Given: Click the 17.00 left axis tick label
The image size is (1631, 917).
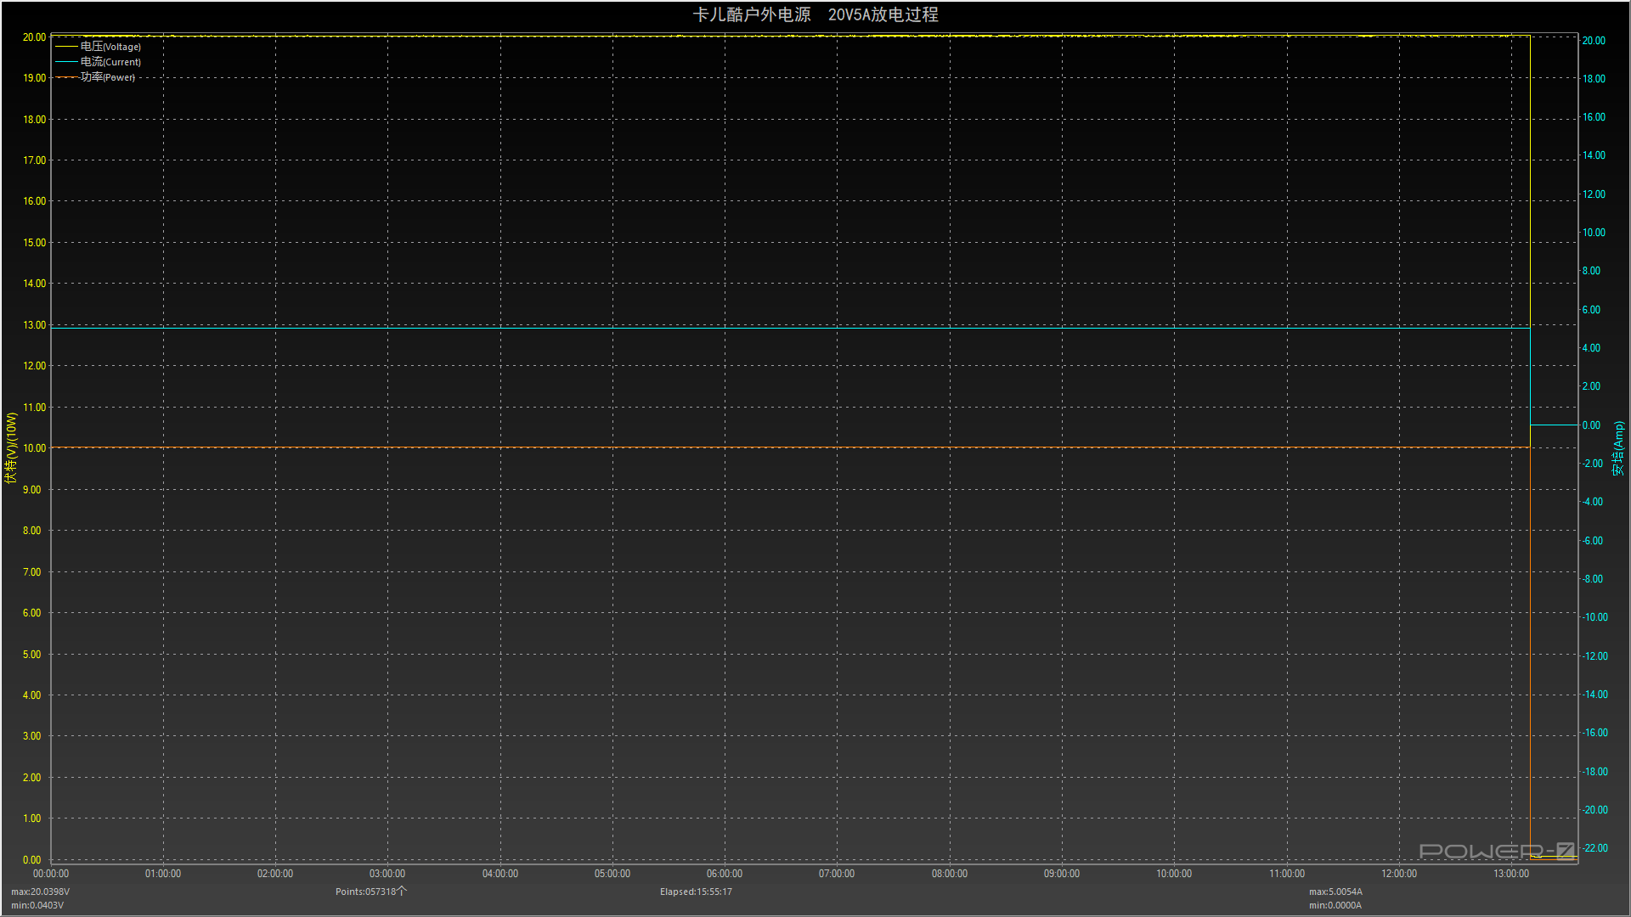Looking at the screenshot, I should click(35, 160).
